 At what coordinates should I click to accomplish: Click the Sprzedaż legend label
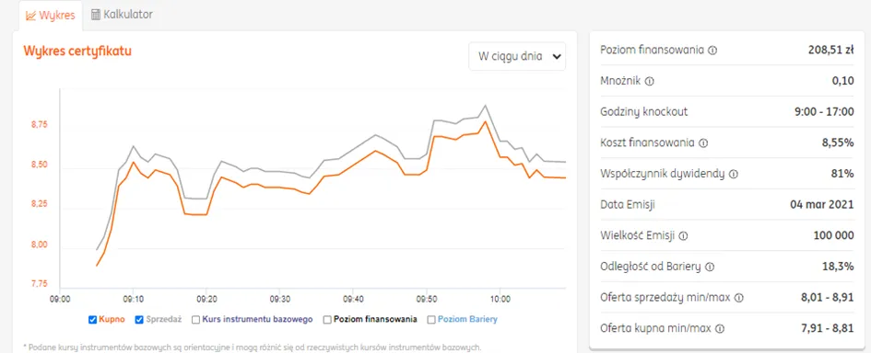click(163, 320)
